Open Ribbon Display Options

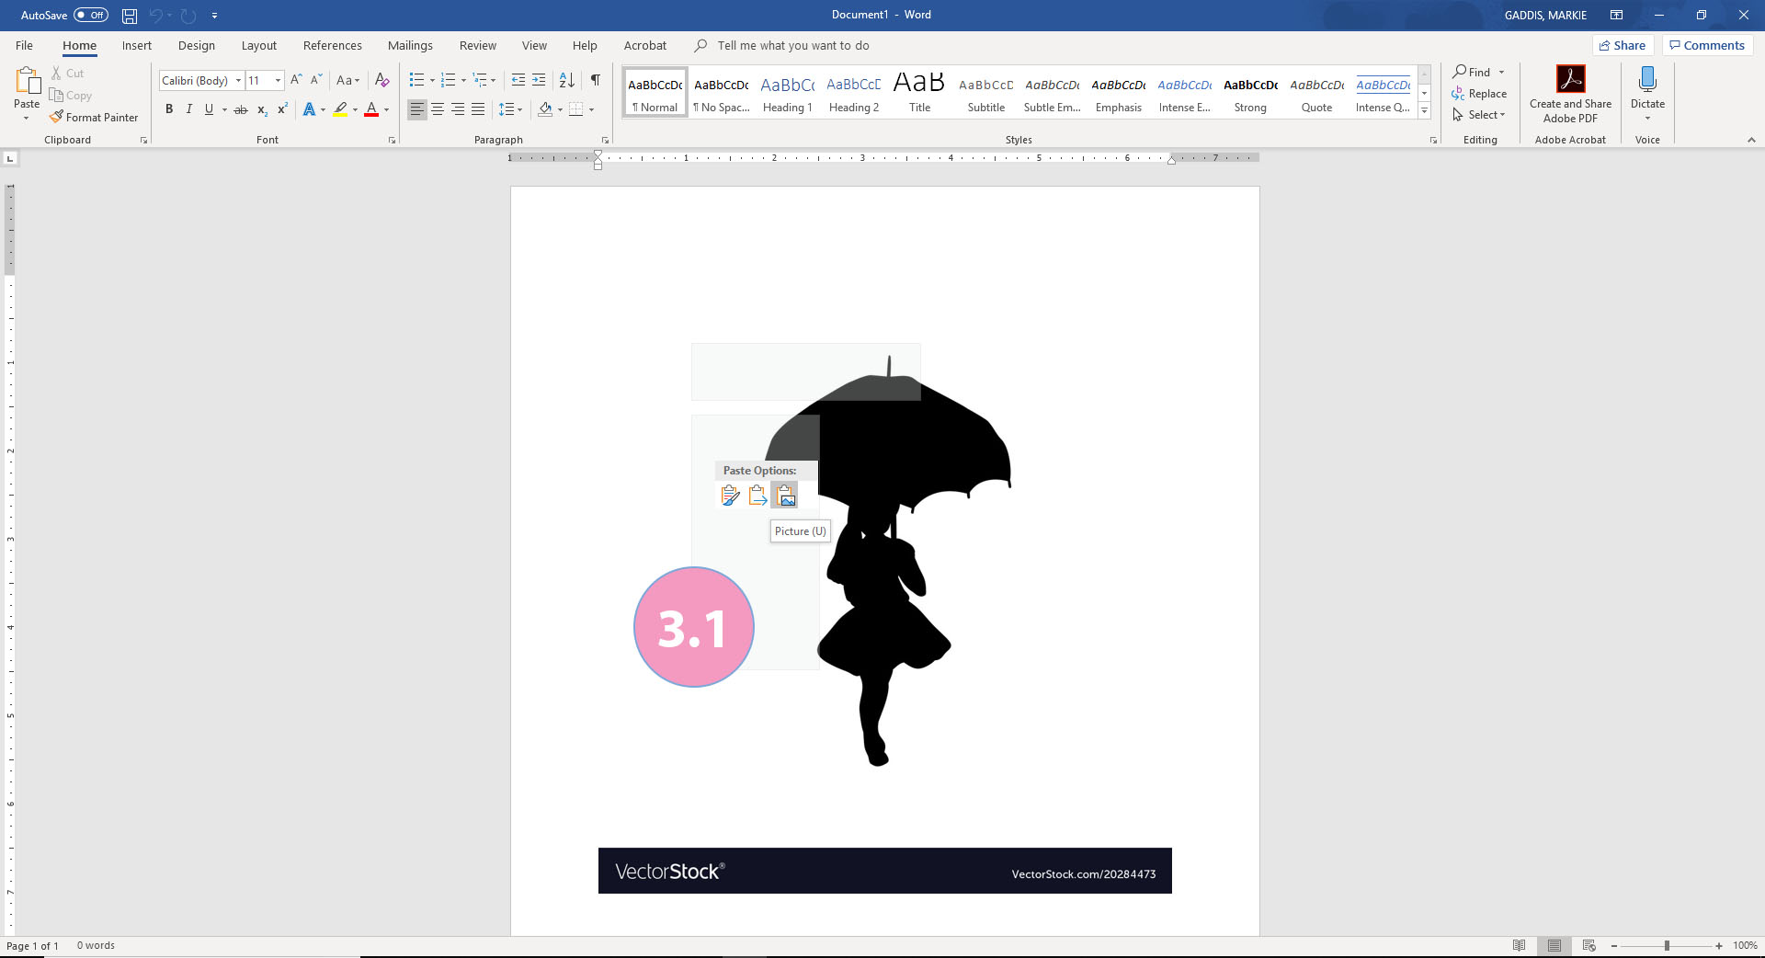point(1616,15)
